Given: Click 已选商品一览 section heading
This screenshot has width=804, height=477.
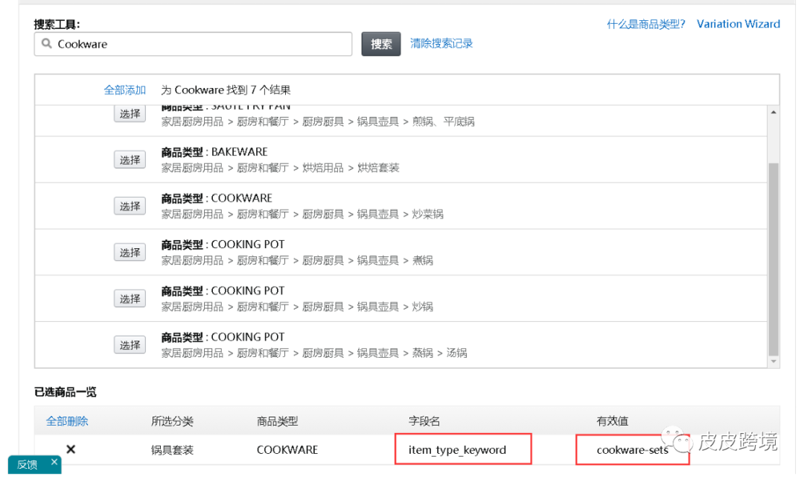Looking at the screenshot, I should click(x=65, y=392).
